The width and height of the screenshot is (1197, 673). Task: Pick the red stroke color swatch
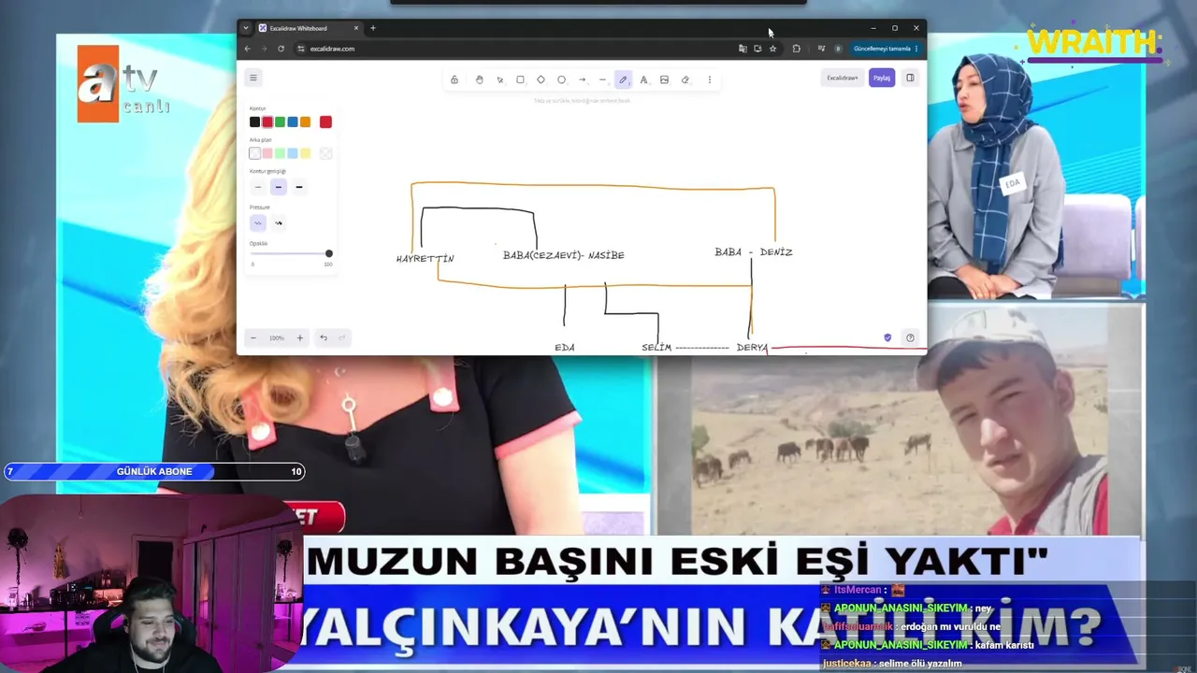tap(267, 122)
